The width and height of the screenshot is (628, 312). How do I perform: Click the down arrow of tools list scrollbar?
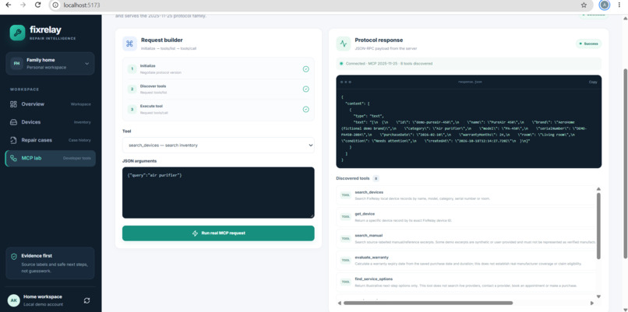[598, 296]
